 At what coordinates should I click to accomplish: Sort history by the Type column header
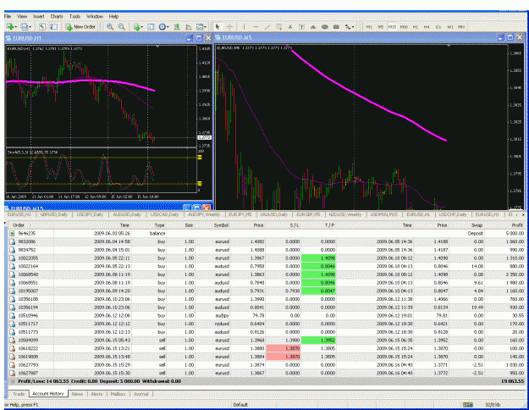click(159, 225)
